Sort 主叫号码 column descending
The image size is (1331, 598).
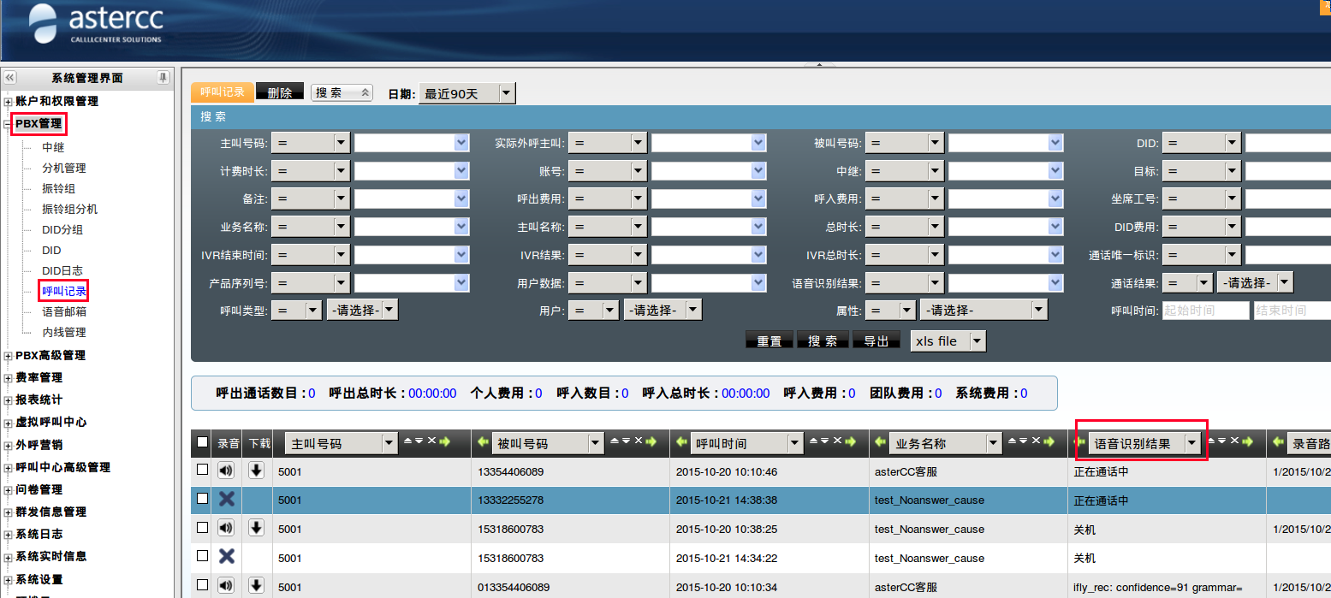(x=419, y=441)
